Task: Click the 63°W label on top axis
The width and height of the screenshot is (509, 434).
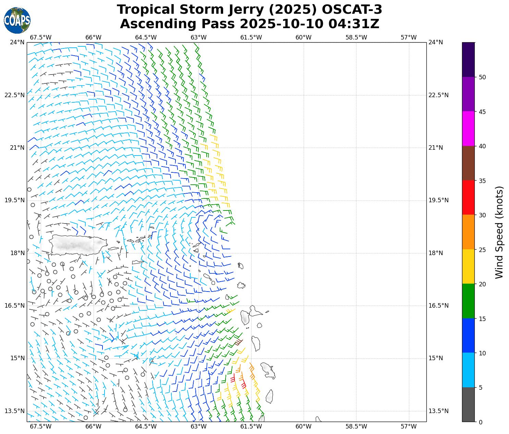Action: click(198, 37)
